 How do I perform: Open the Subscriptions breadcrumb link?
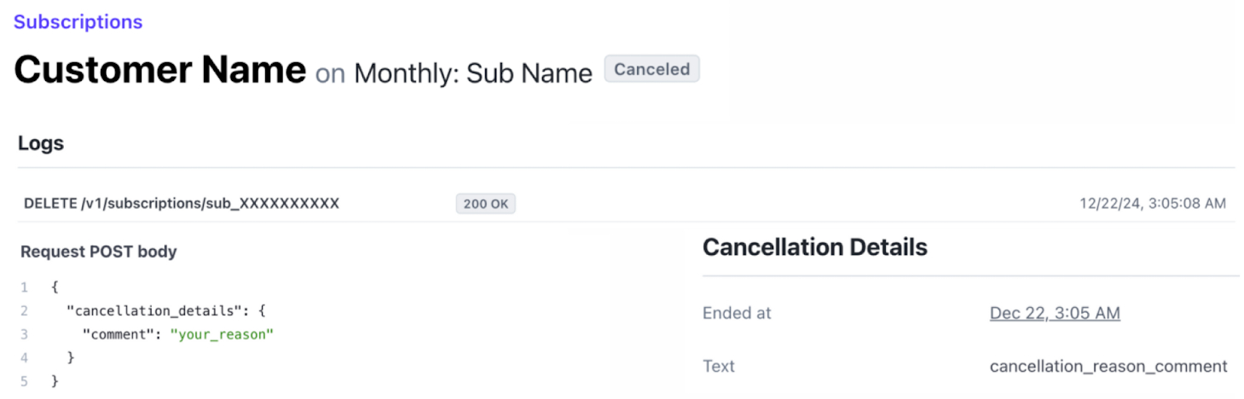coord(78,22)
